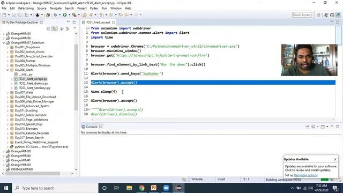Open the New file dropdown arrow
Image resolution: width=343 pixels, height=193 pixels.
click(x=9, y=15)
